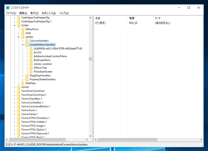Click the shell key folder icon
Viewport: 208px width, 151px height.
pyautogui.click(x=23, y=33)
